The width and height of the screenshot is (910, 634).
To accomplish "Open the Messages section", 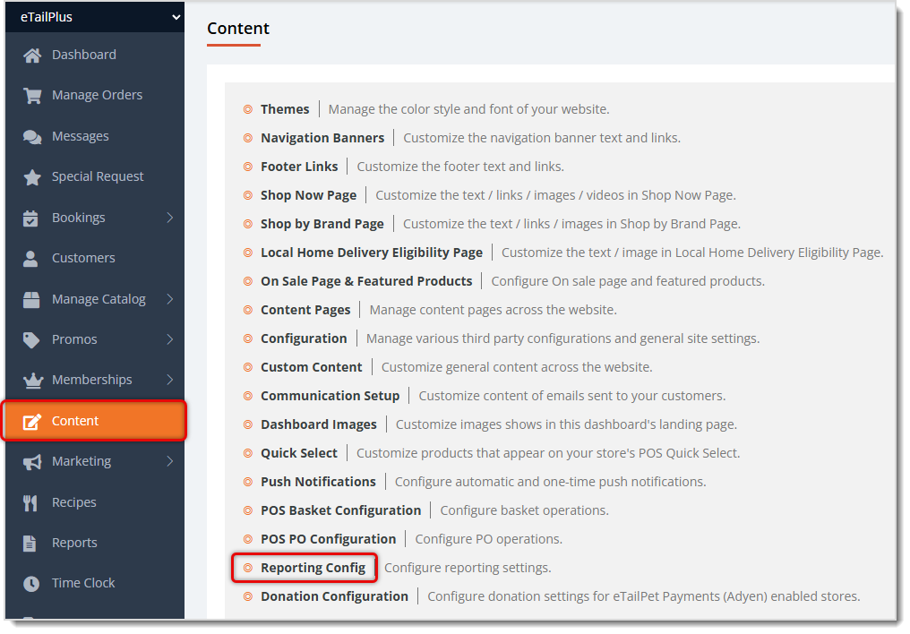I will click(x=80, y=136).
